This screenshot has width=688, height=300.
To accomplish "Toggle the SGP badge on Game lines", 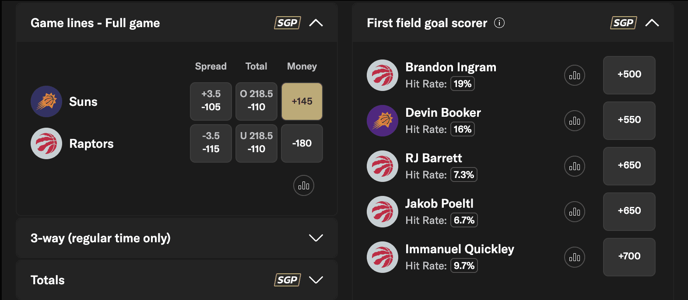I will pos(287,23).
